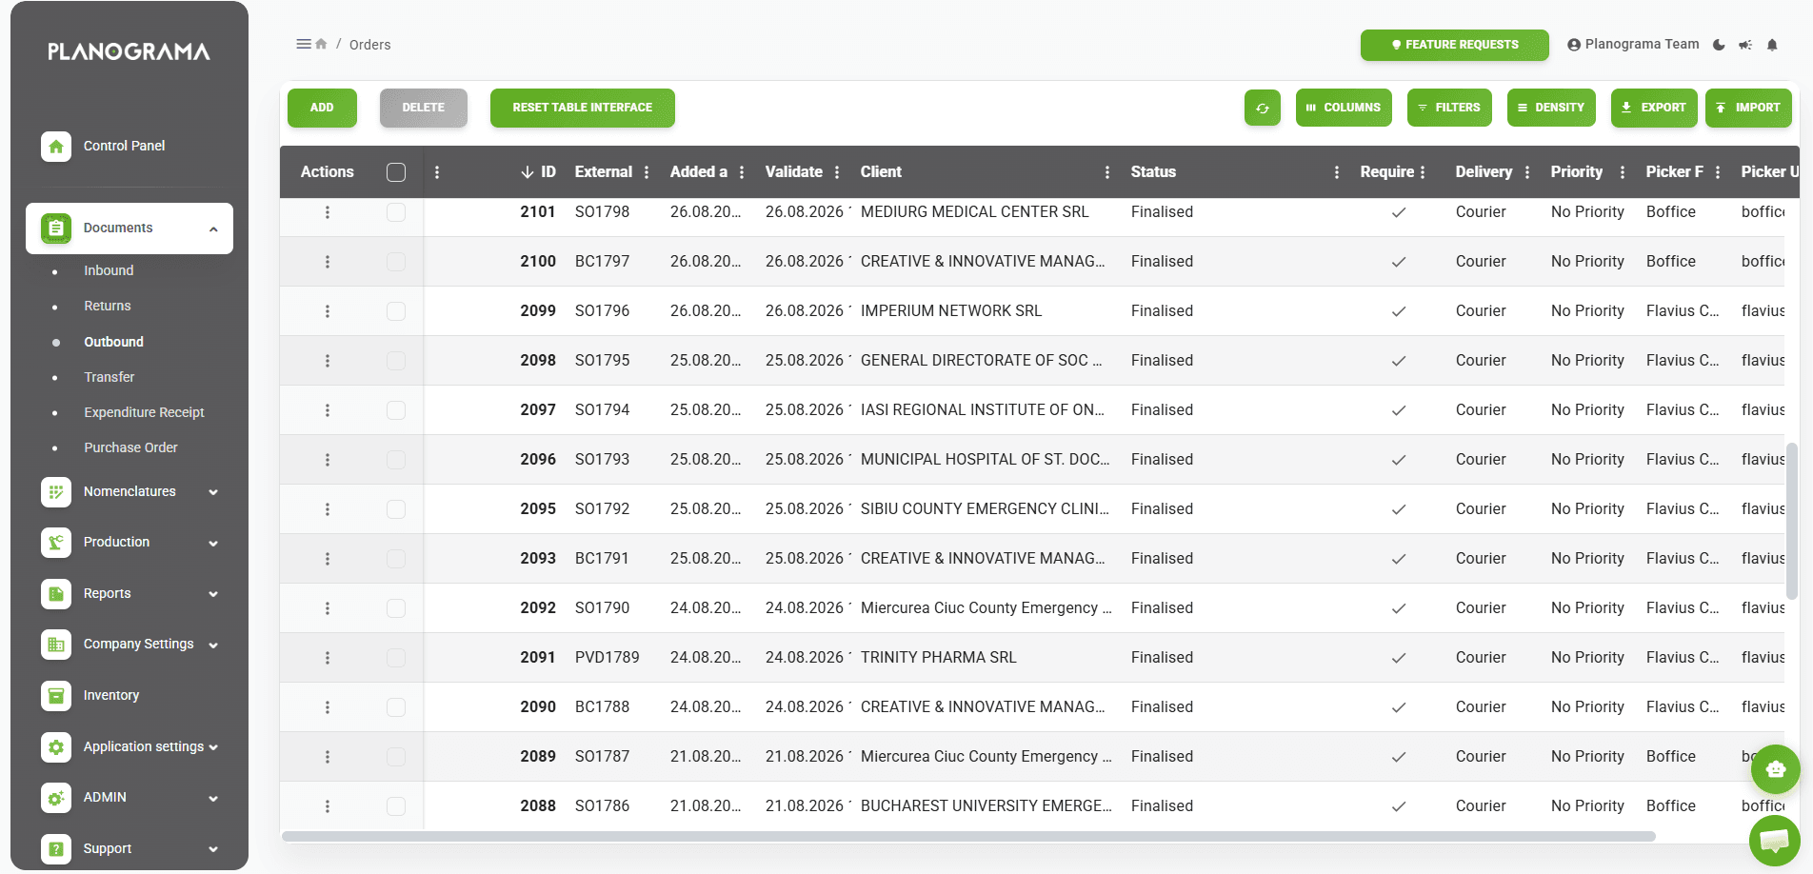
Task: Expand the Company Settings section
Action: coord(129,645)
